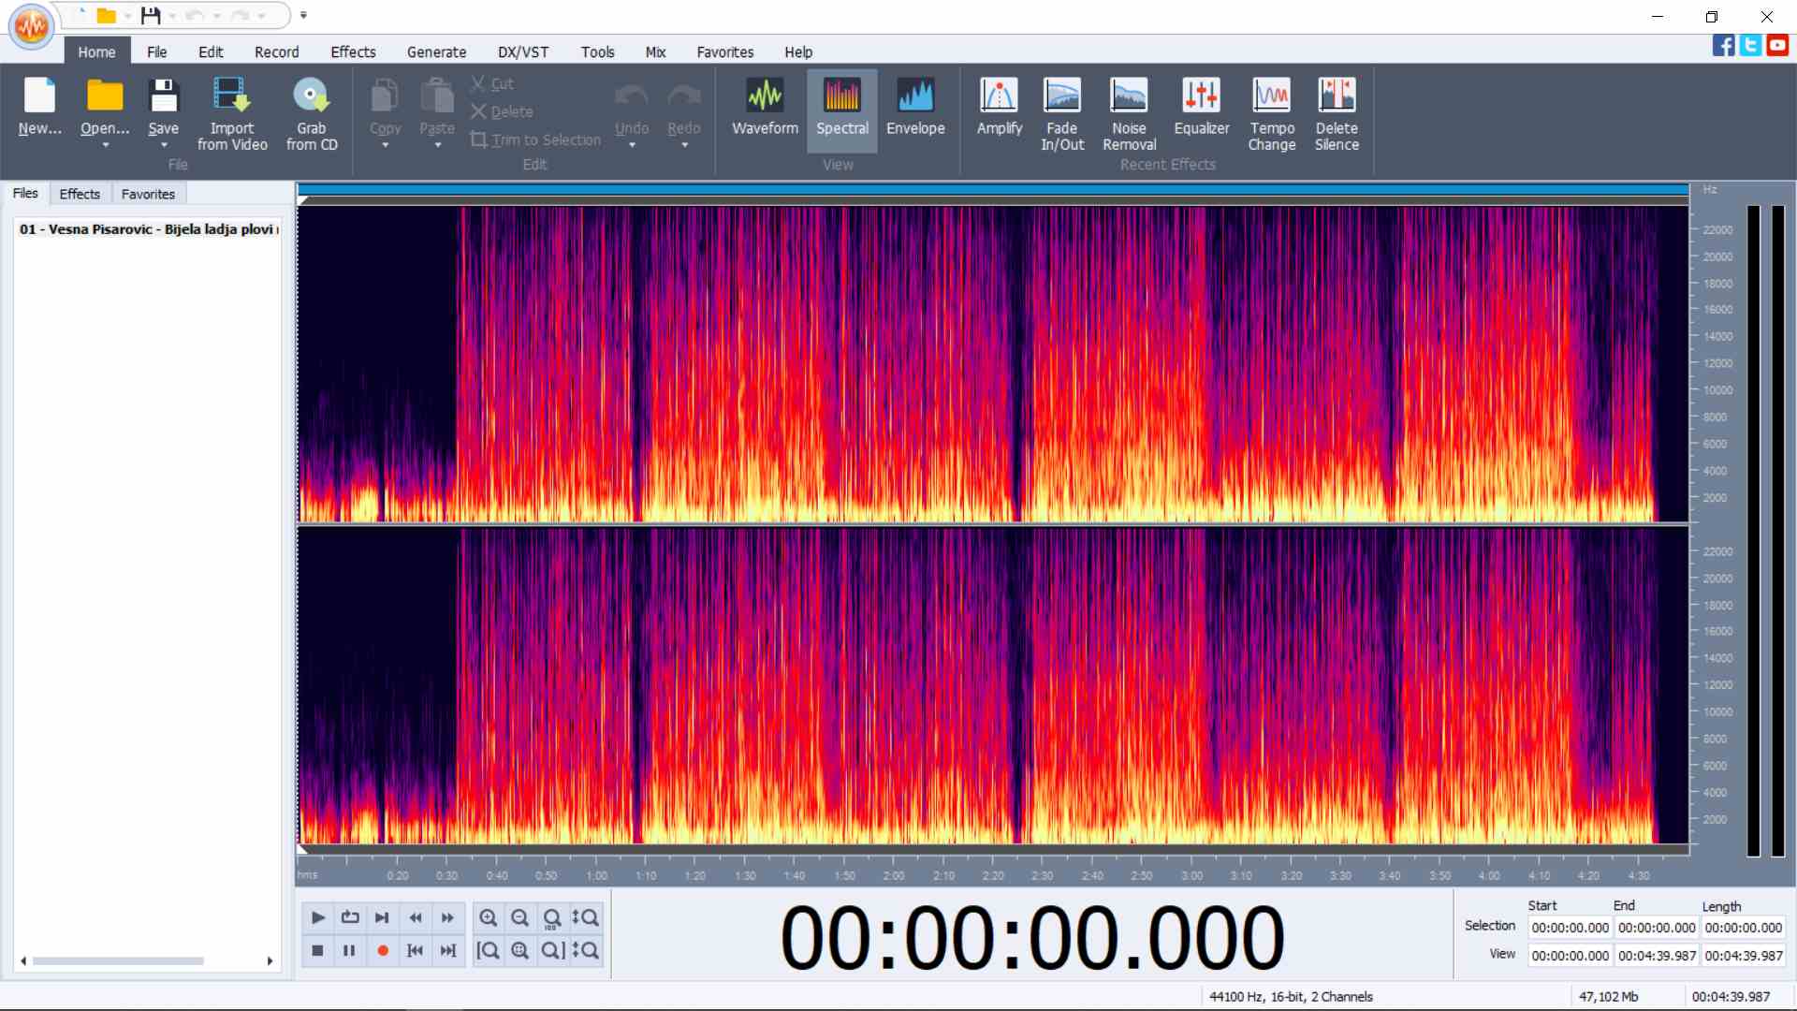Click the Loop playback button
The image size is (1797, 1011).
[x=350, y=917]
